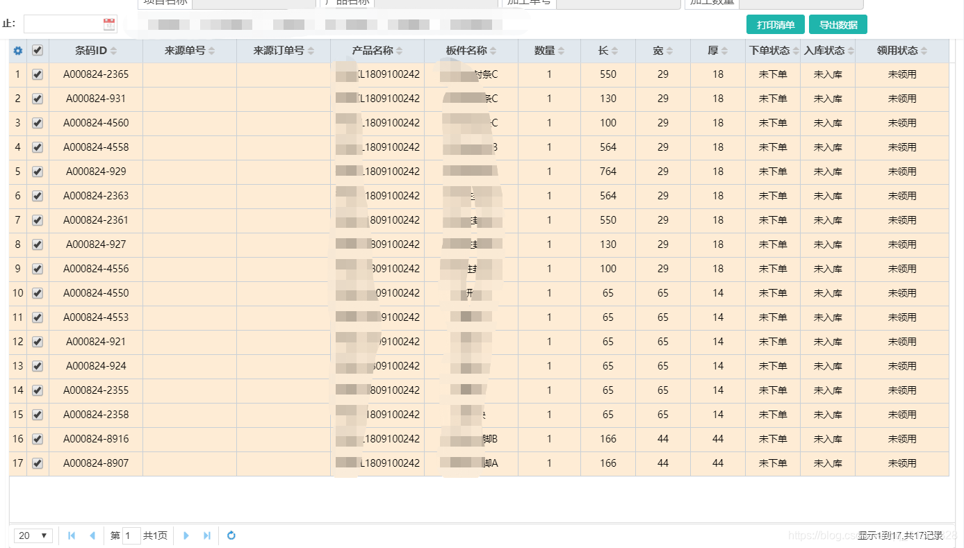Sort by 来源单号 column arrows
The image size is (964, 548).
tap(211, 51)
